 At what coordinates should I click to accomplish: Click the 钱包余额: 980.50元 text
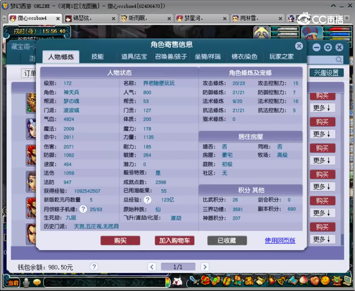point(45,267)
